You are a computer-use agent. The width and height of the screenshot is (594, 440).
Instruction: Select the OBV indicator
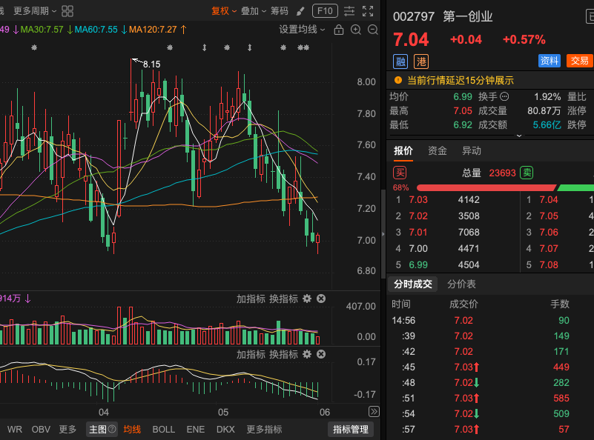coord(41,430)
